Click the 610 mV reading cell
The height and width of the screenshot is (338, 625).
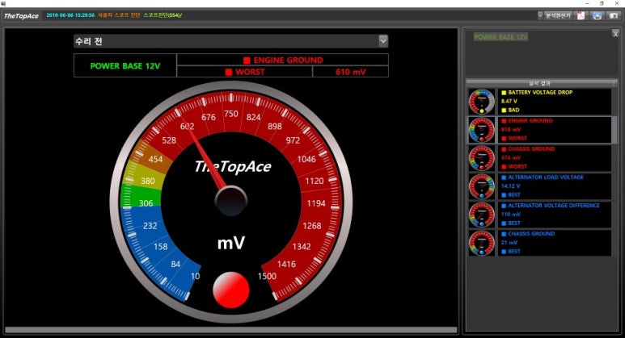[x=350, y=72]
